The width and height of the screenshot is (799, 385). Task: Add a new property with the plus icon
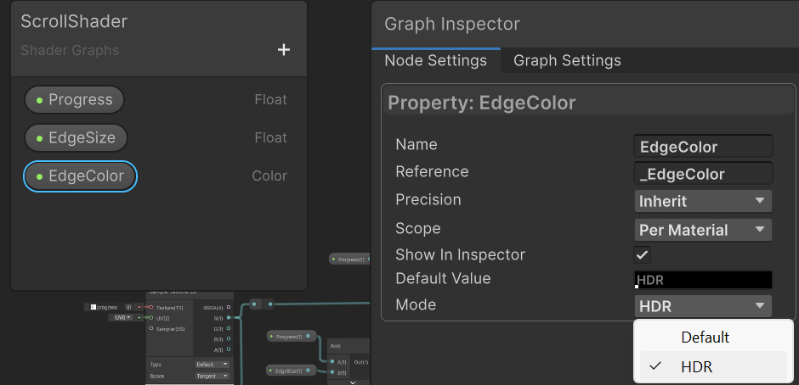pos(283,50)
